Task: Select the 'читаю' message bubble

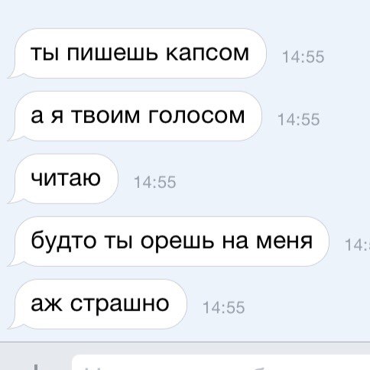Action: (63, 179)
